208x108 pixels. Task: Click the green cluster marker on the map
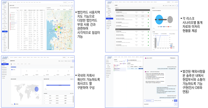59,28
